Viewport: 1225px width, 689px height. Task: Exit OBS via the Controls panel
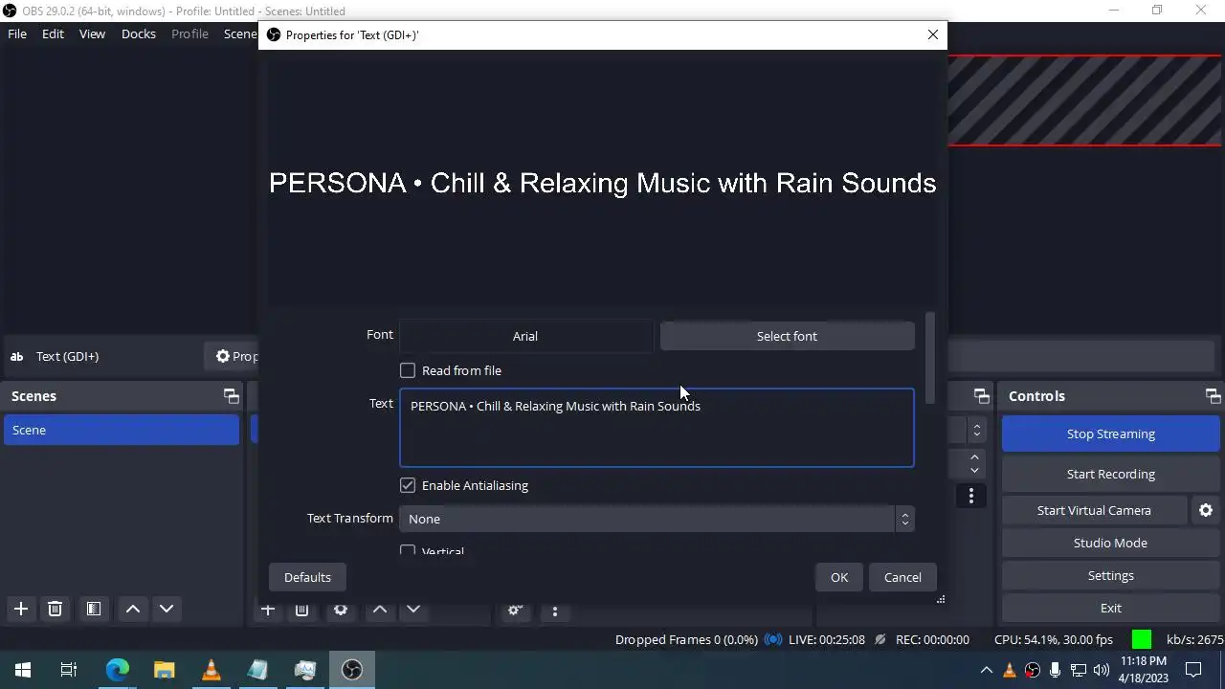(1110, 608)
